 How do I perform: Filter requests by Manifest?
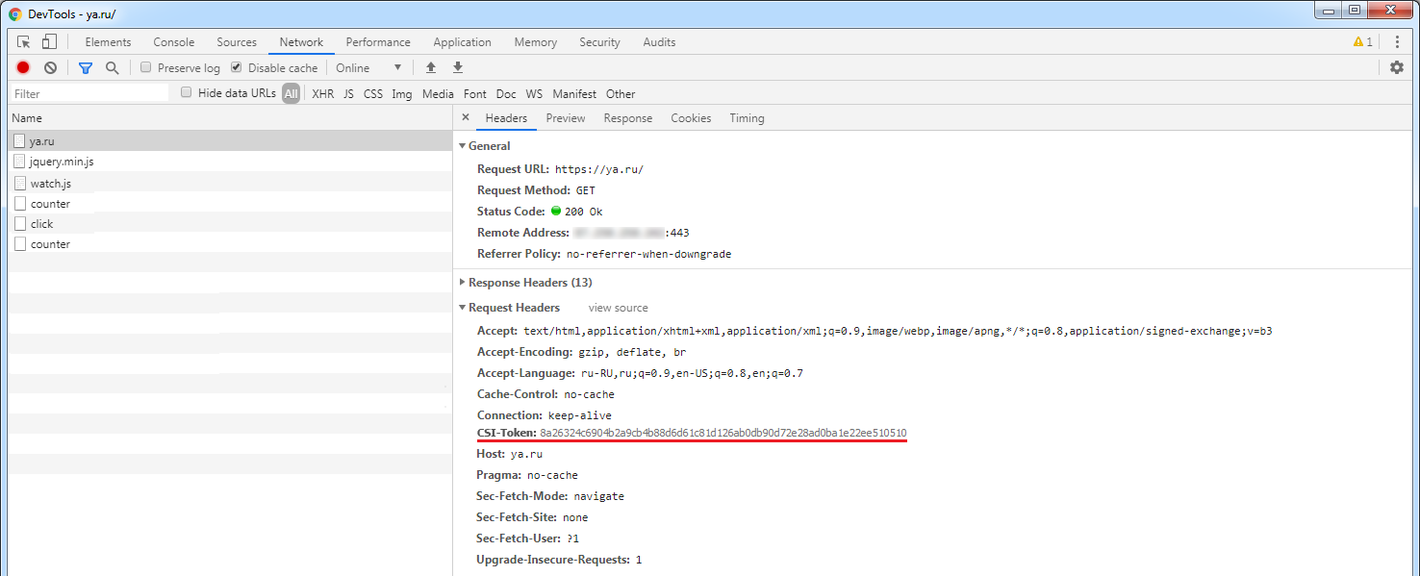[x=574, y=94]
